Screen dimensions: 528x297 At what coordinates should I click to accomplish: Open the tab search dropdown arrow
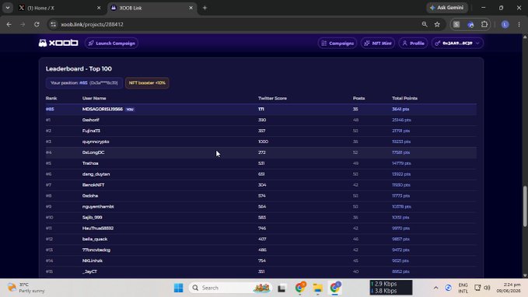point(8,8)
